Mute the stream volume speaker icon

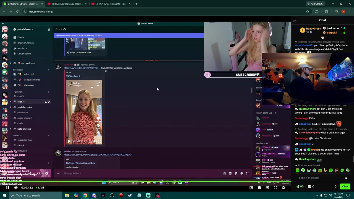(x=16, y=188)
